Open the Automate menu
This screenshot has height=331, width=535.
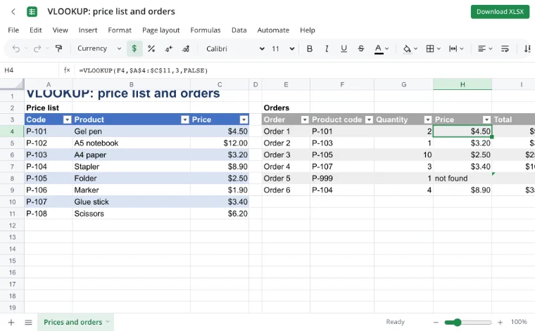tap(273, 30)
